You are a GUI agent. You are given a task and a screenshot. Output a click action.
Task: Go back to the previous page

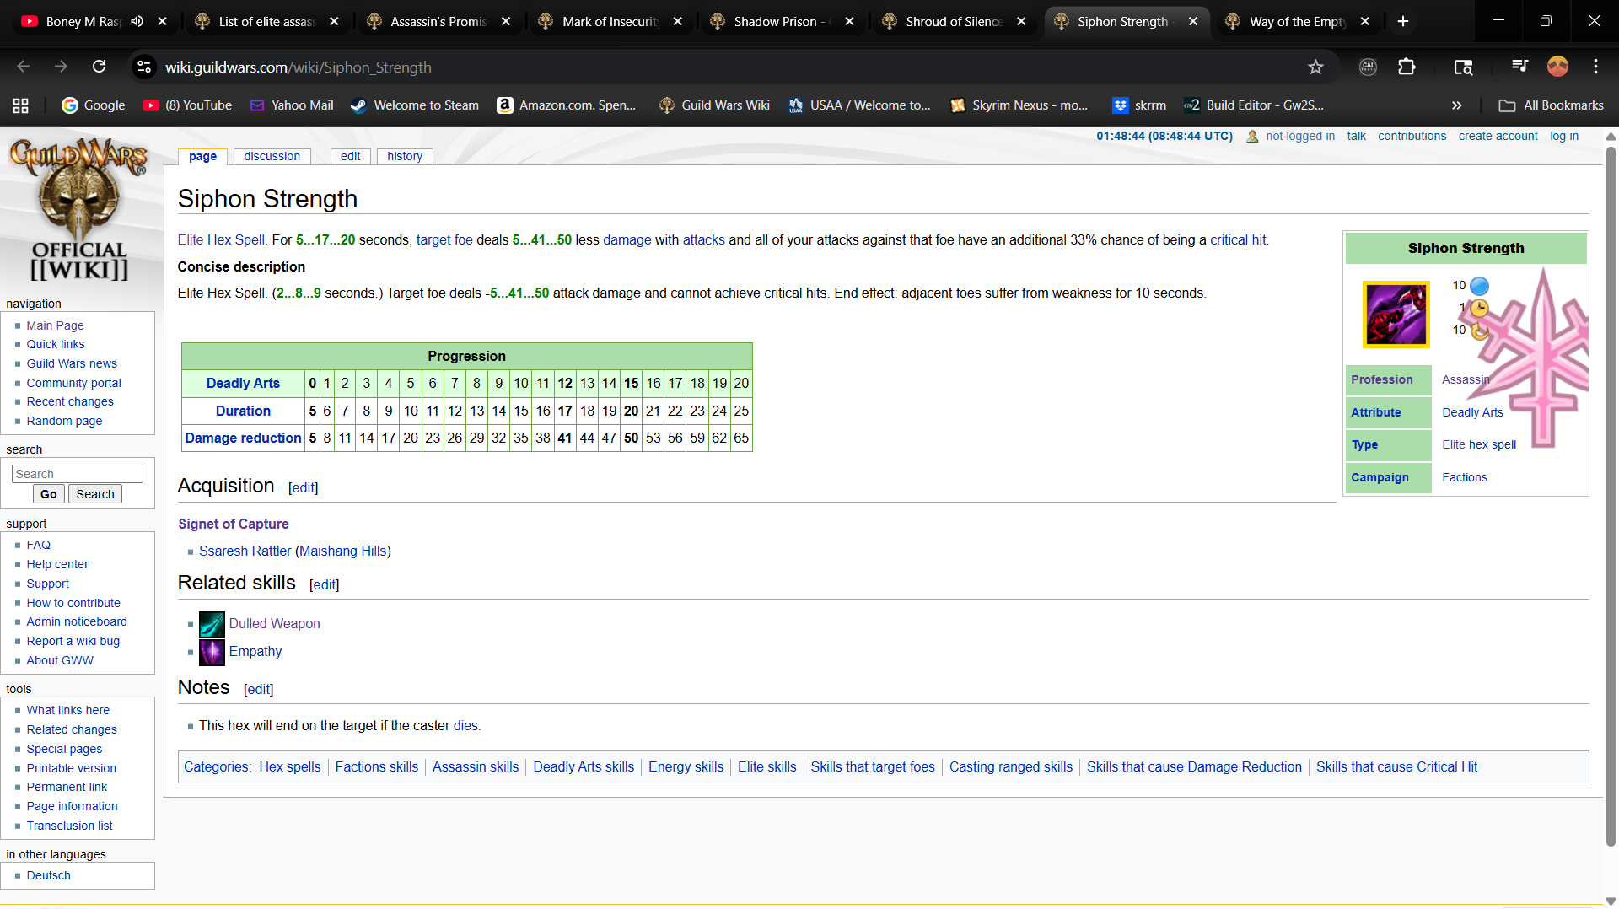tap(24, 67)
